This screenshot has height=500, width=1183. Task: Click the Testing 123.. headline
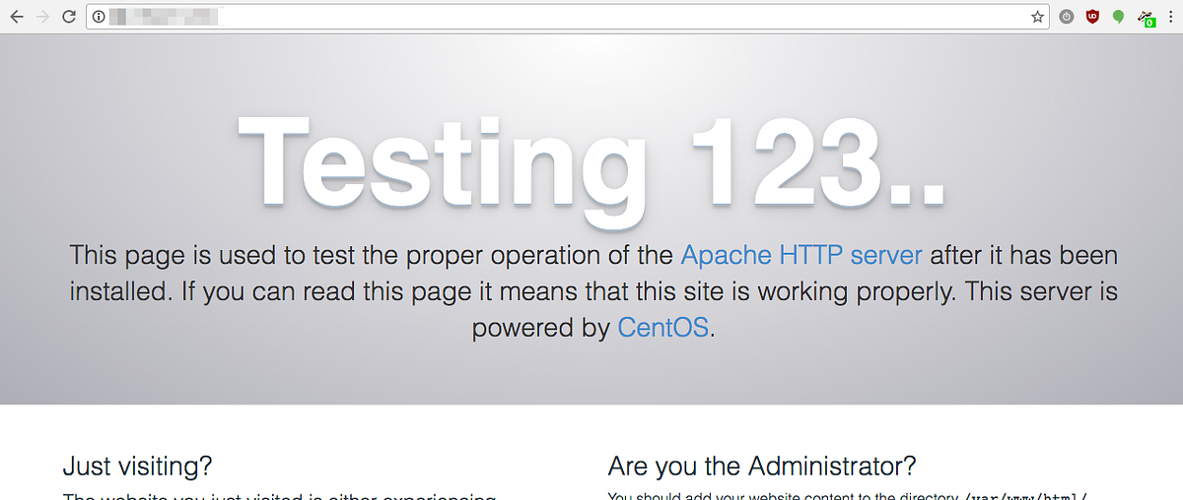coord(591,161)
